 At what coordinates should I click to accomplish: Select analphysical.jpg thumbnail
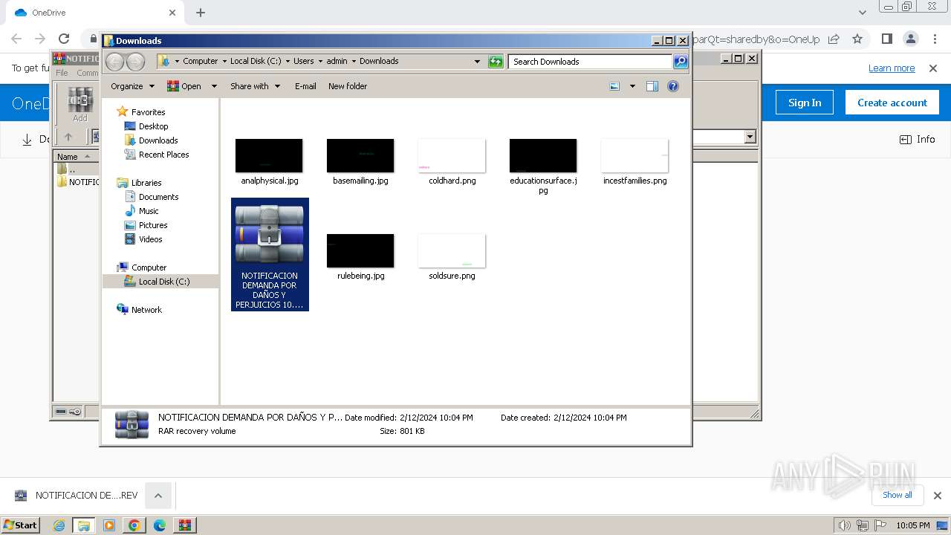269,156
